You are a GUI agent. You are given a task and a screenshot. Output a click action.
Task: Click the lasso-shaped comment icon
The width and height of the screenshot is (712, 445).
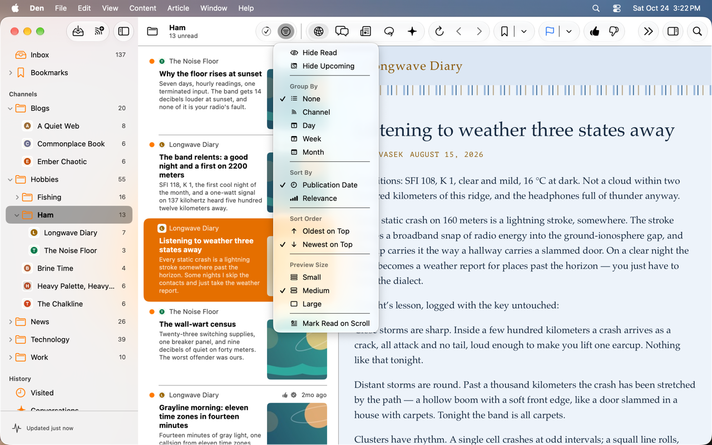389,32
